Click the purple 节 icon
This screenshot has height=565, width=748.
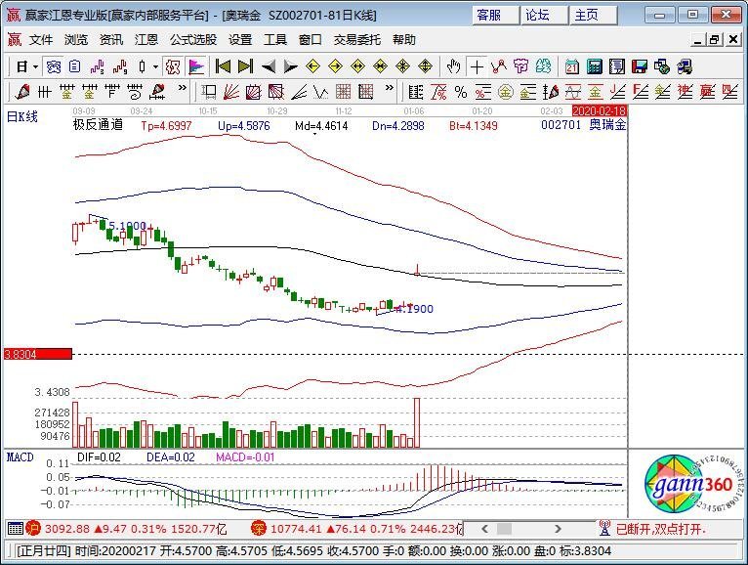point(520,66)
